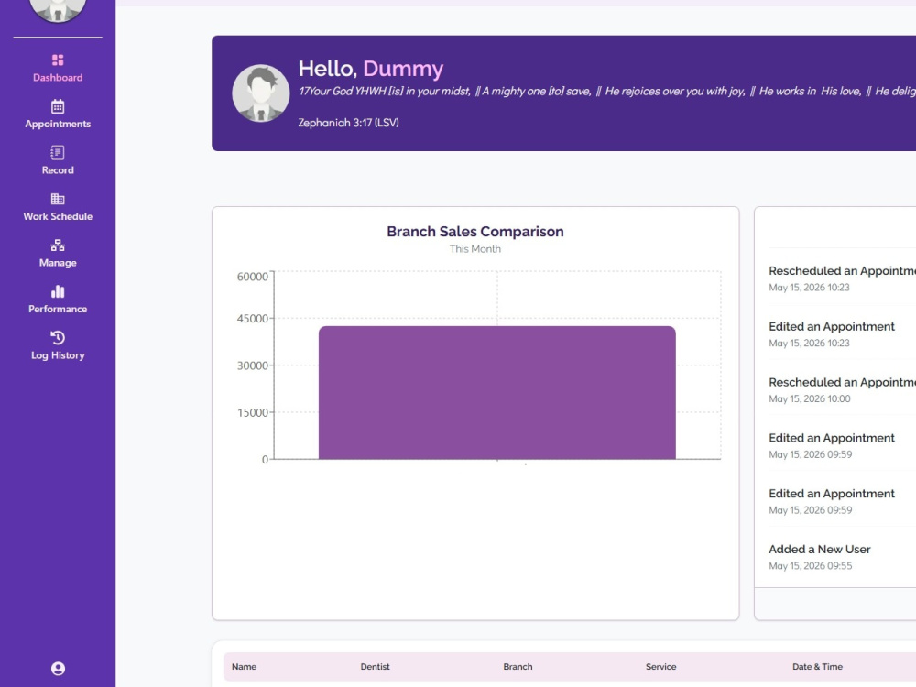
Task: Click the timestamp May 15, 2026 09:55
Action: tap(811, 565)
